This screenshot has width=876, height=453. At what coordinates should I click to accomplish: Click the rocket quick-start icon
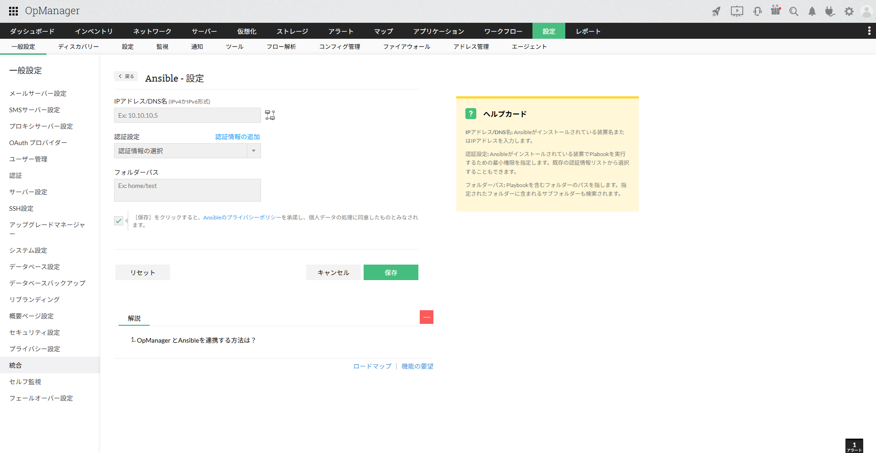(x=716, y=11)
